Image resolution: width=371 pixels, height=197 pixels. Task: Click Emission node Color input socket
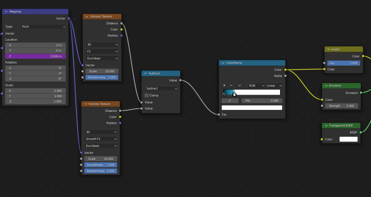pos(322,100)
